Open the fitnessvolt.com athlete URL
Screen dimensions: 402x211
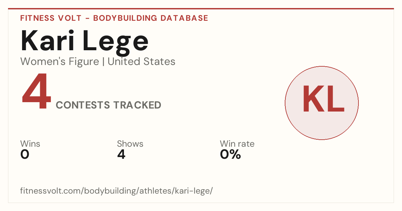(117, 191)
